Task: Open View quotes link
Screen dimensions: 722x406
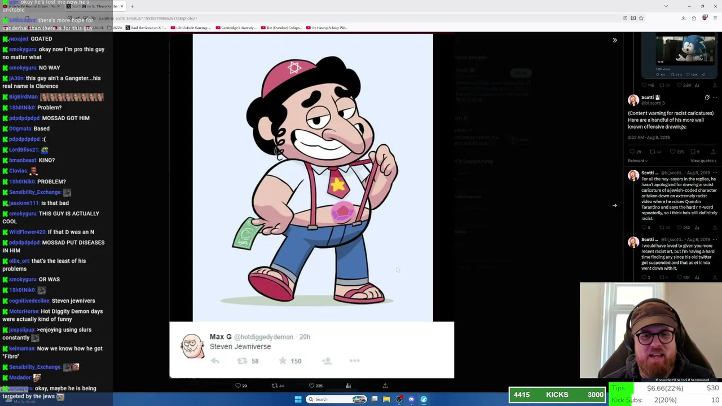Action: 703,161
